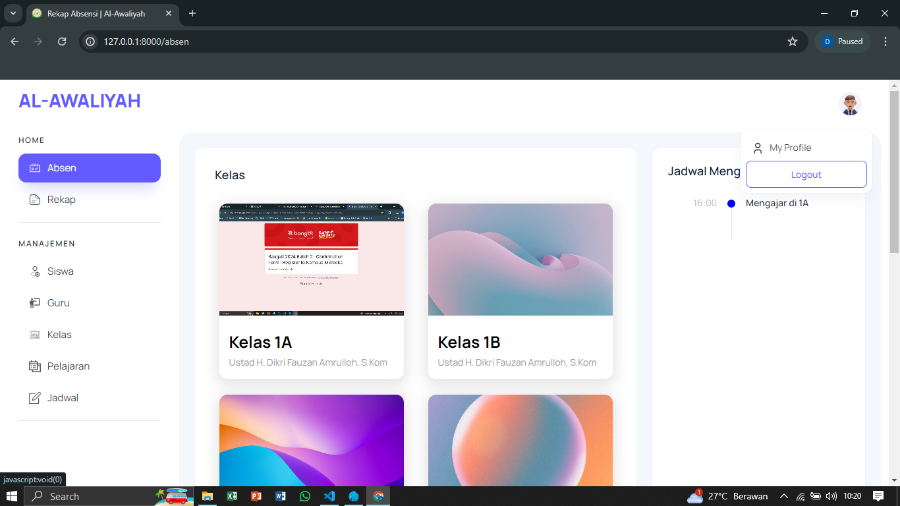Open the Chrome tab search dropdown
The width and height of the screenshot is (900, 506).
[x=13, y=13]
